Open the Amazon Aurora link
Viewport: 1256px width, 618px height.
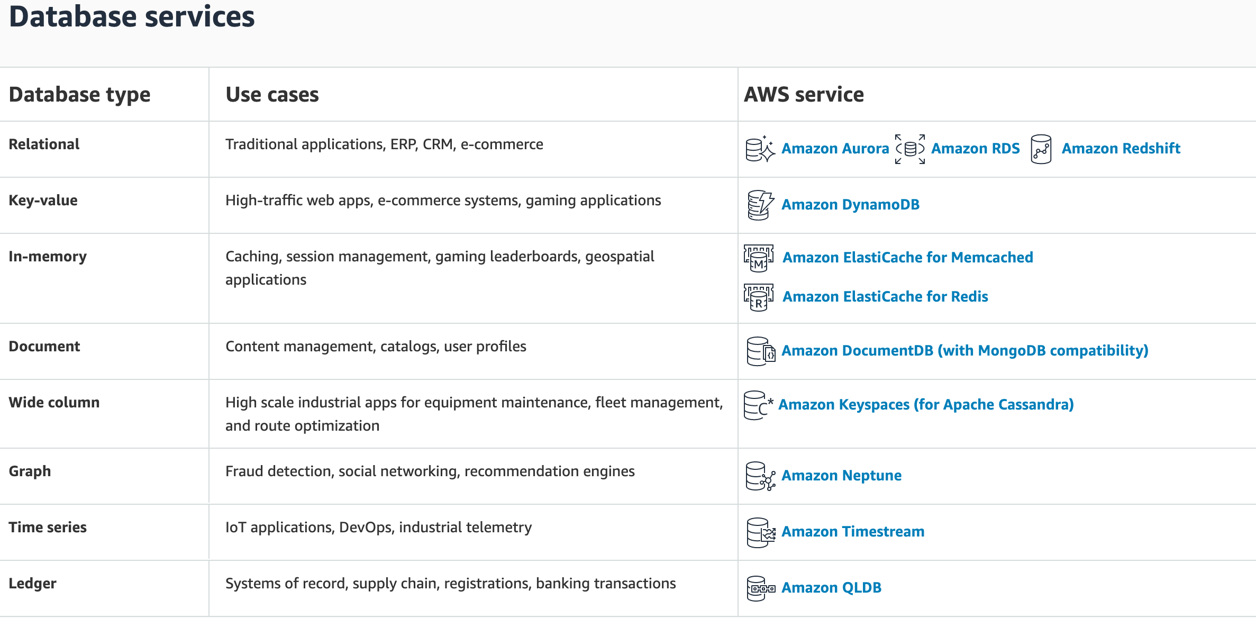click(x=835, y=149)
